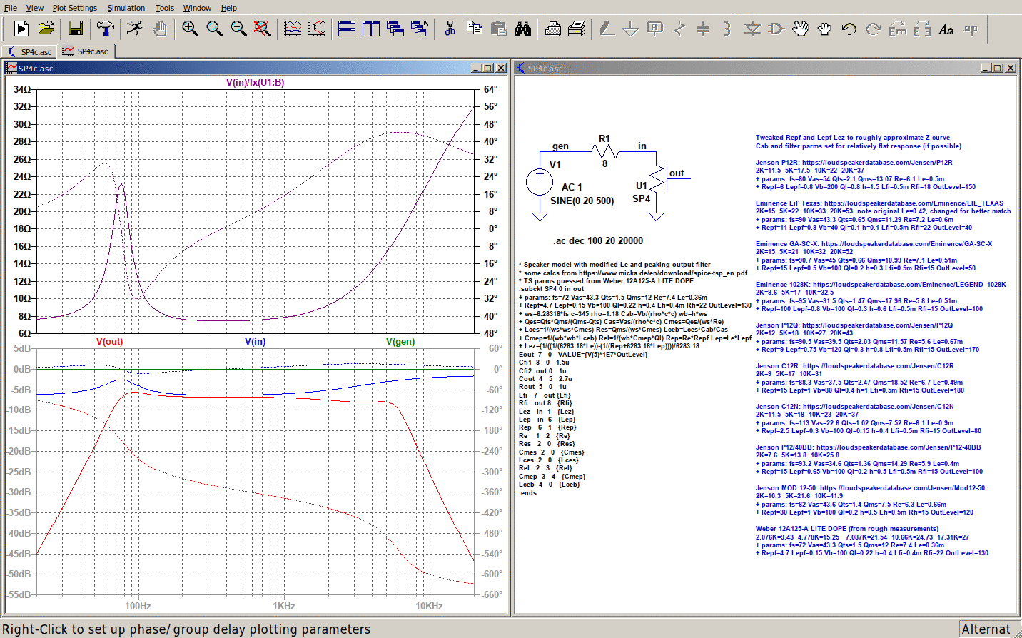The image size is (1022, 638).
Task: Click the scissors Cut icon
Action: point(450,29)
